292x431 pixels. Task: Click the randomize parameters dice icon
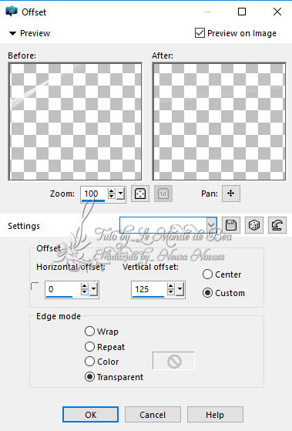[254, 225]
